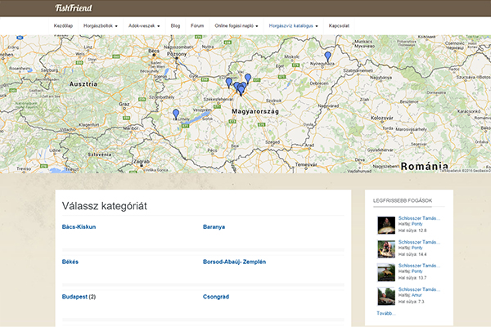Select the Bács-Kiskun category

(x=79, y=226)
